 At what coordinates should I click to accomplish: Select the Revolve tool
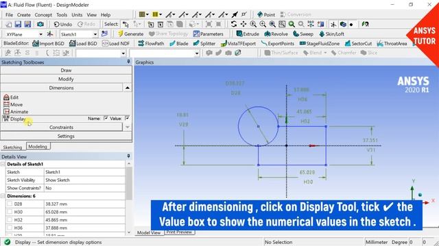pos(276,33)
